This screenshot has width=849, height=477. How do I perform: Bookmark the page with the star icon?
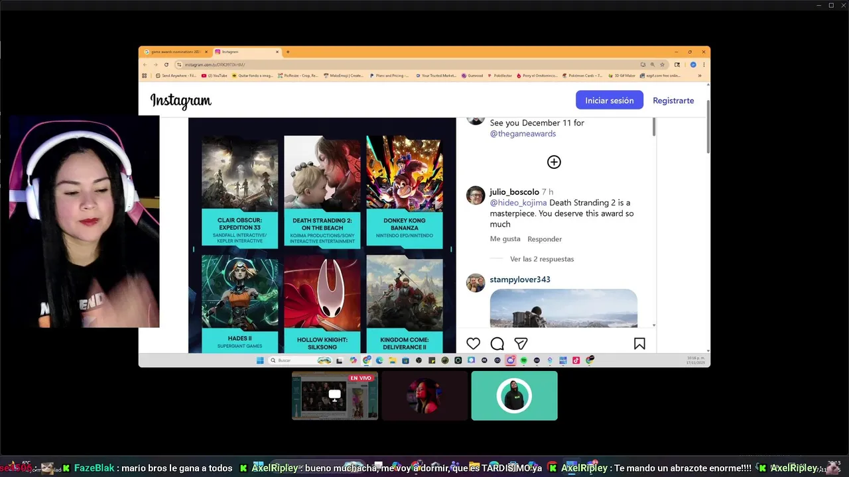(662, 64)
